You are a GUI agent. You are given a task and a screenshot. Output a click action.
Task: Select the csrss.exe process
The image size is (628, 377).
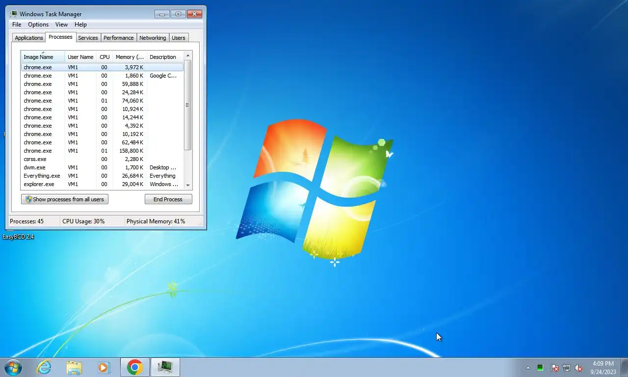[x=102, y=159]
